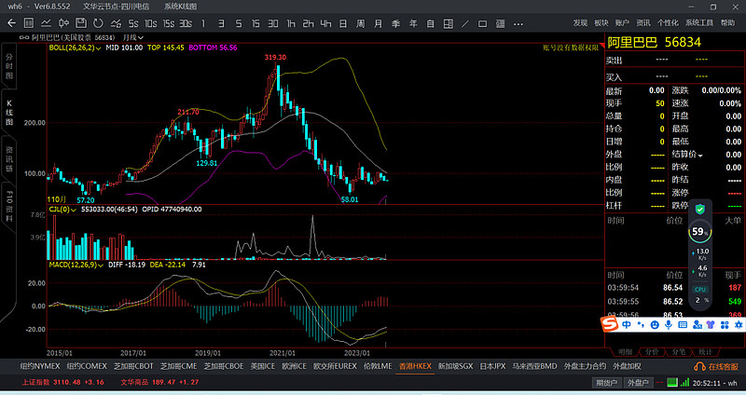Viewport: 746px width, 395px height.
Task: Open the more options ellipsis
Action: tap(518, 24)
